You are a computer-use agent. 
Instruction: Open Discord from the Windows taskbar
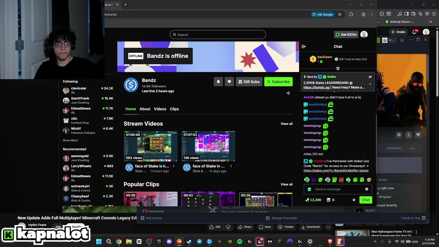pos(169,242)
